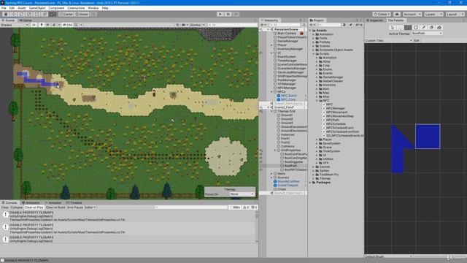The width and height of the screenshot is (467, 263).
Task: Toggle the 999+ info messages filter in Console
Action: click(x=235, y=207)
